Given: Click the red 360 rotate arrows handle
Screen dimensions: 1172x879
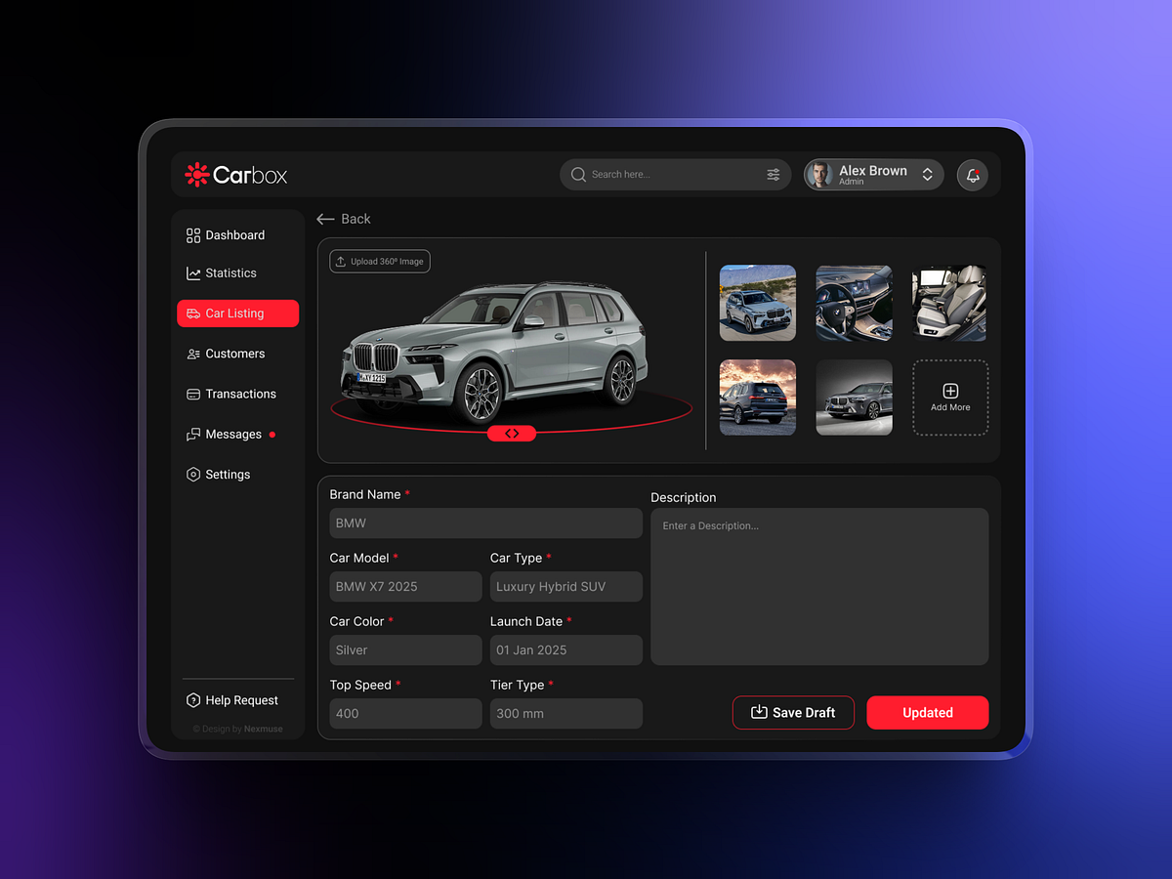Looking at the screenshot, I should tap(512, 433).
